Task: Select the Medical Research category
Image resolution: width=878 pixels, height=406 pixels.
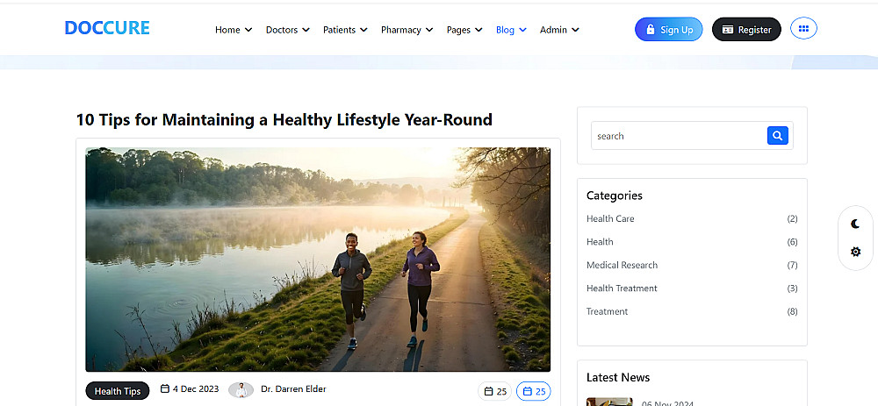Action: 623,265
